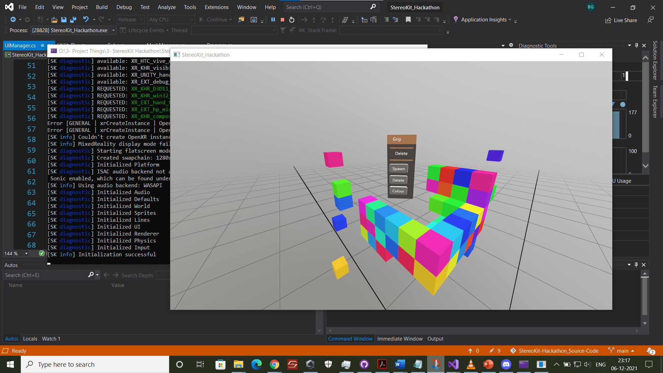The image size is (663, 373).
Task: Click the Save All icon
Action: point(73,20)
